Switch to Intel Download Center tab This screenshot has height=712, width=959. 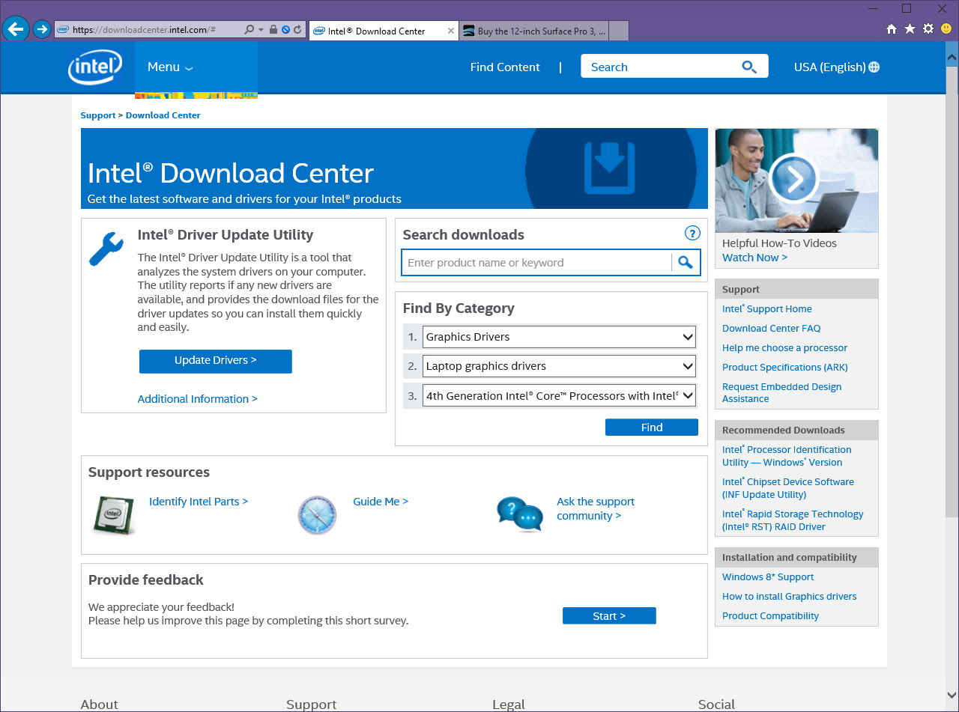coord(384,31)
